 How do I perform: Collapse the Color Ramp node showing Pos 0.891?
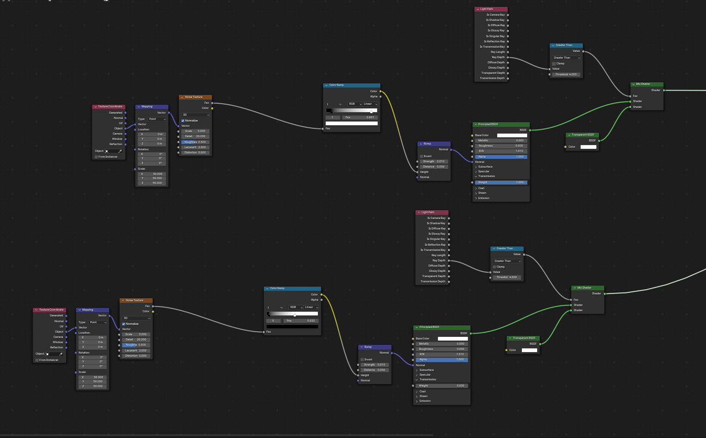point(326,85)
